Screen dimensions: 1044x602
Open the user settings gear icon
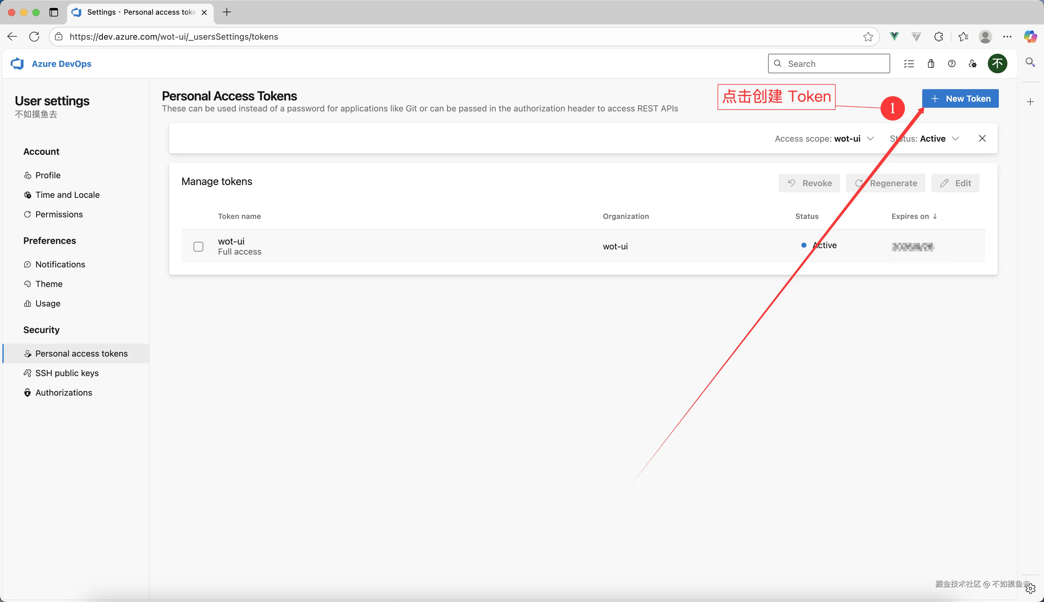(x=973, y=64)
